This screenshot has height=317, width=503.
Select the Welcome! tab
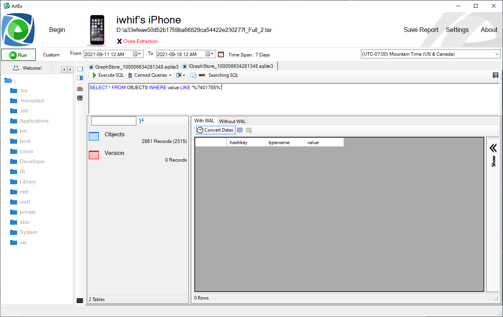27,68
